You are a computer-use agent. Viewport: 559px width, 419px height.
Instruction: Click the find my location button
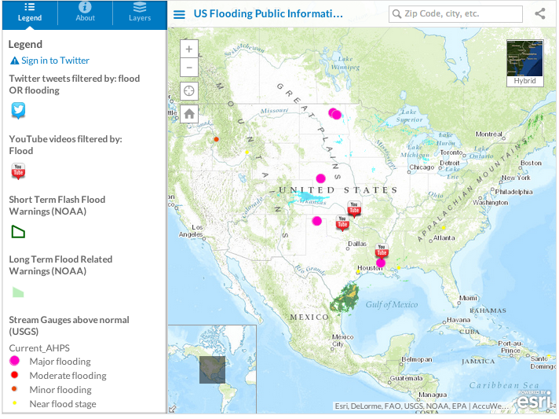pos(189,91)
